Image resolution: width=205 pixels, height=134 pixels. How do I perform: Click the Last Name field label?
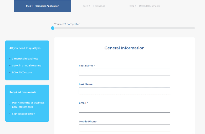85,84
